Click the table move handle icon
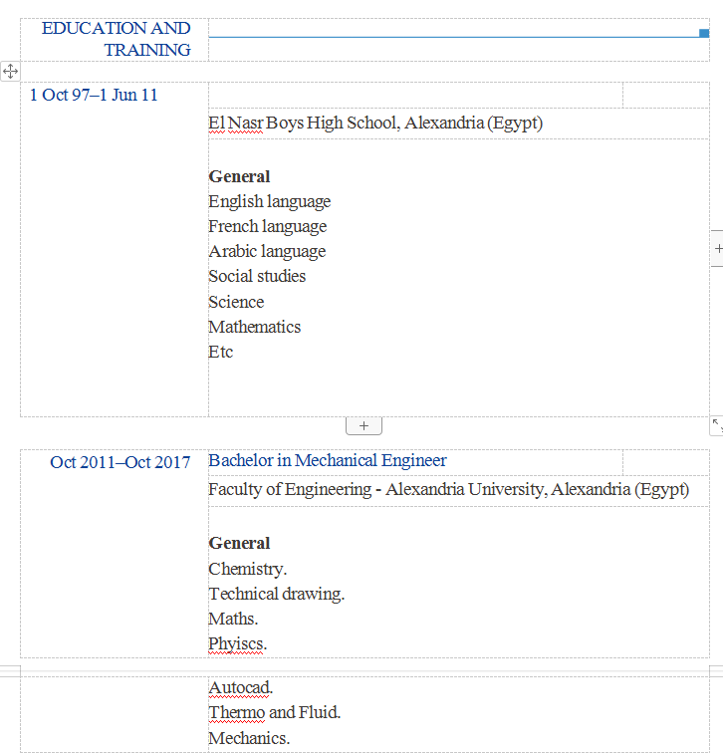The image size is (723, 755). [10, 71]
